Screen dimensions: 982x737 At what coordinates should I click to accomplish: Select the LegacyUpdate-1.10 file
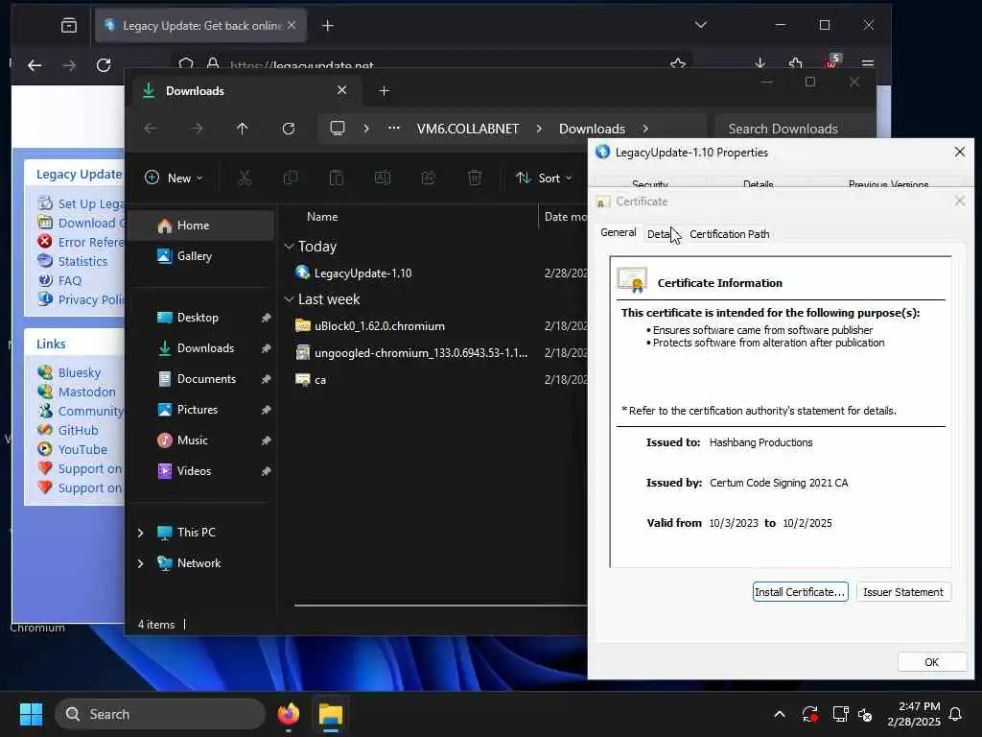(363, 273)
